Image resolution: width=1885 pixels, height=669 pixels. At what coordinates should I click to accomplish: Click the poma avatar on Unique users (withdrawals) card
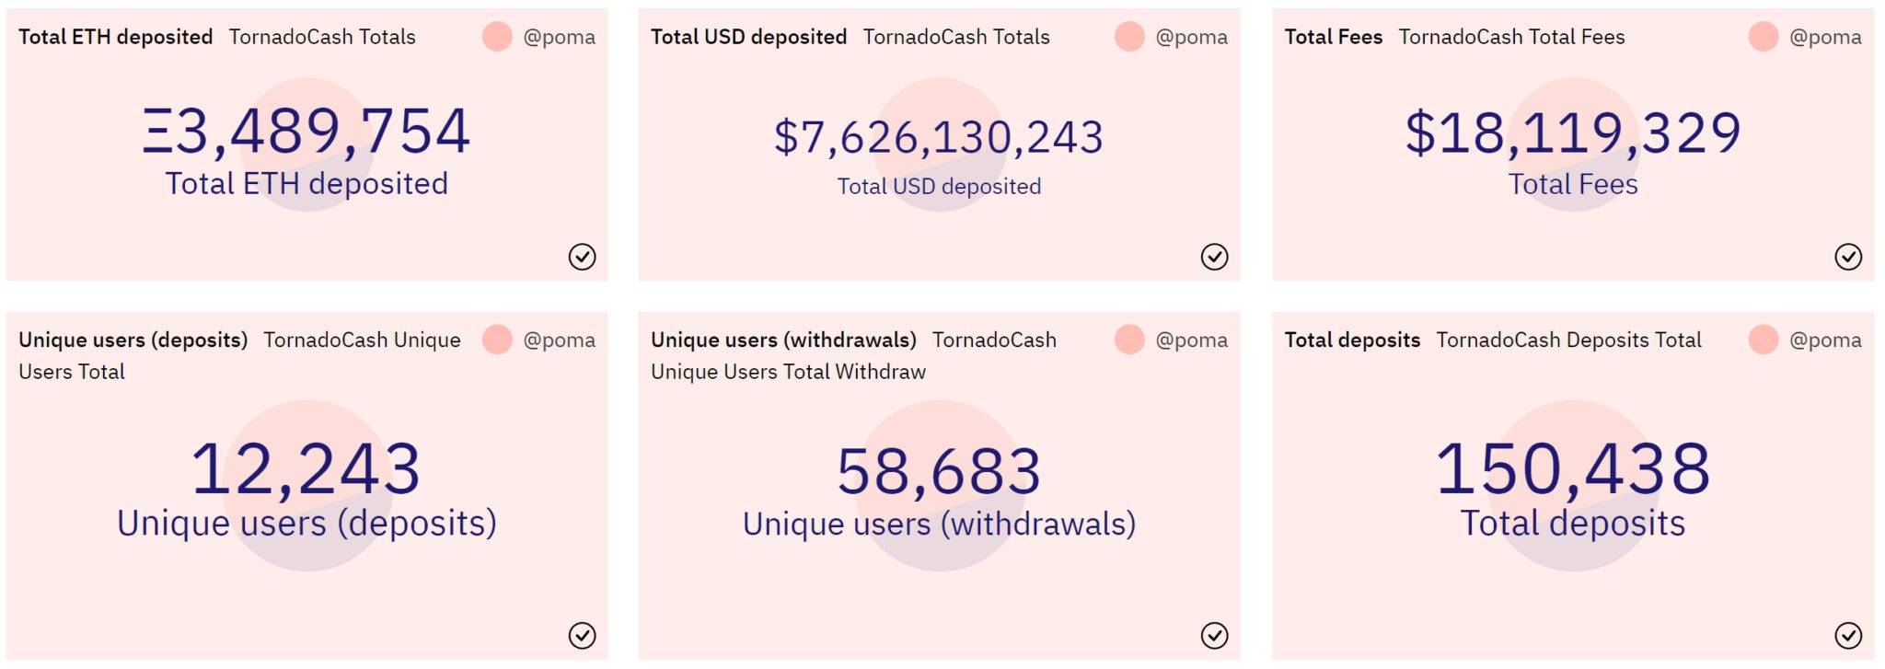pos(1129,340)
